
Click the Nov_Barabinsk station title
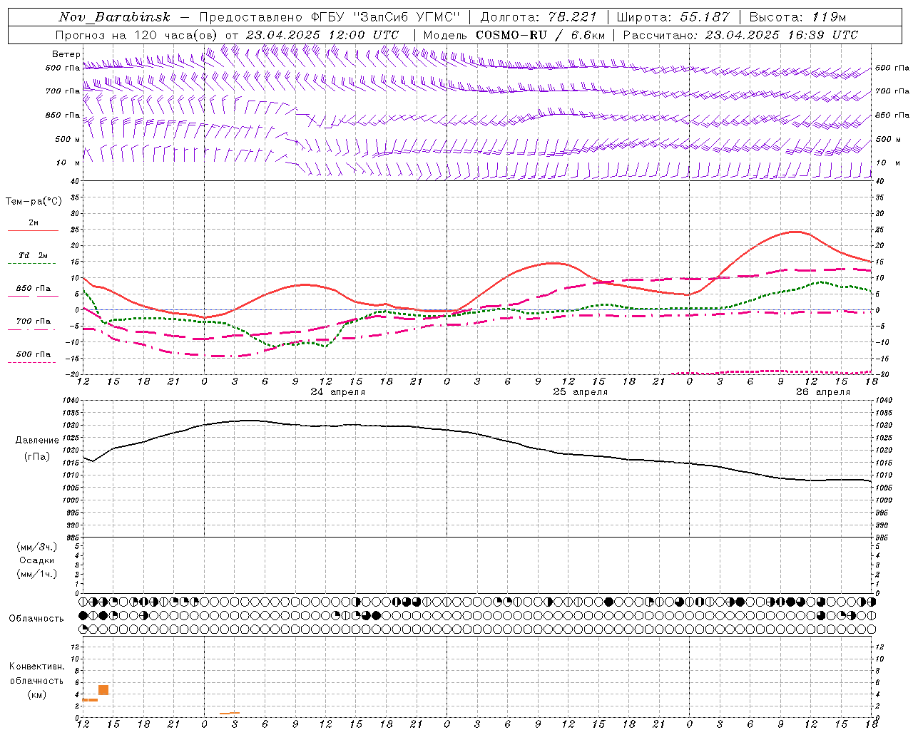114,17
